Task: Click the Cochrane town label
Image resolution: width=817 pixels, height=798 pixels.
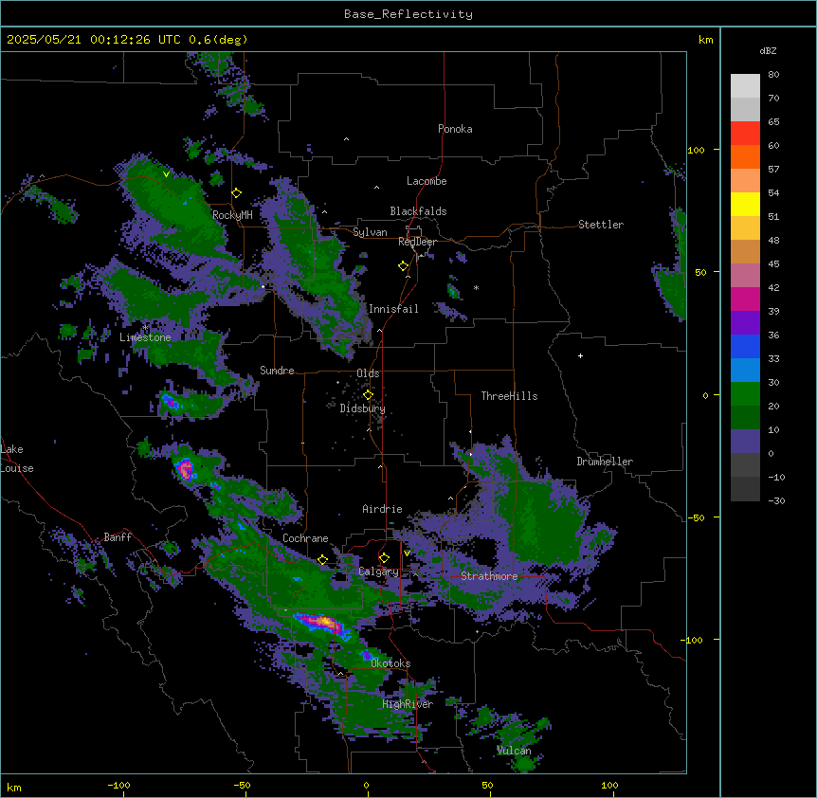Action: click(x=305, y=538)
